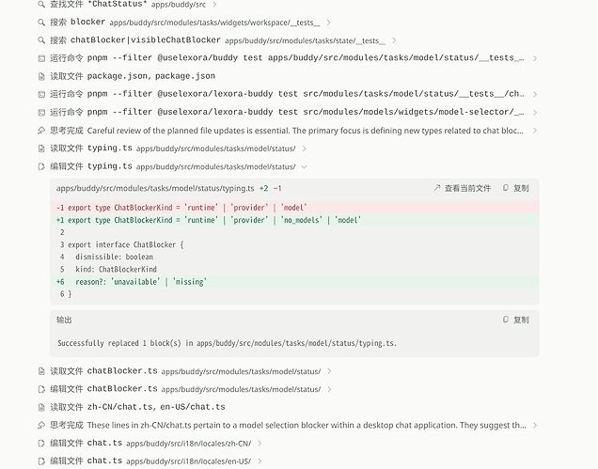Click terminal icon for pnpm @uselexora/buddy test command
The height and width of the screenshot is (469, 598).
(41, 58)
